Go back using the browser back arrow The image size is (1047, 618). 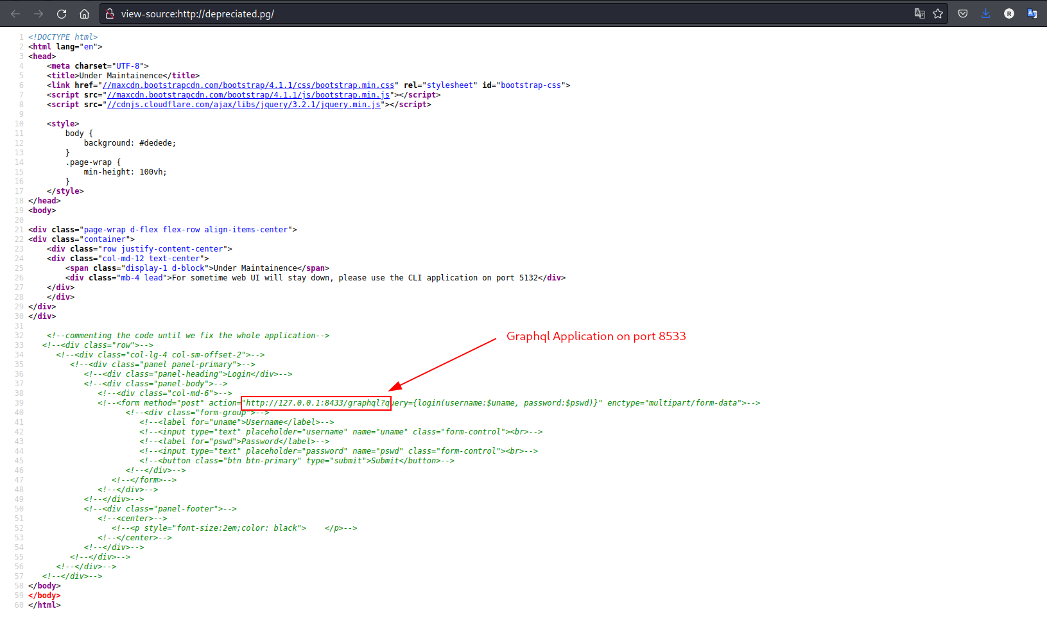click(15, 13)
